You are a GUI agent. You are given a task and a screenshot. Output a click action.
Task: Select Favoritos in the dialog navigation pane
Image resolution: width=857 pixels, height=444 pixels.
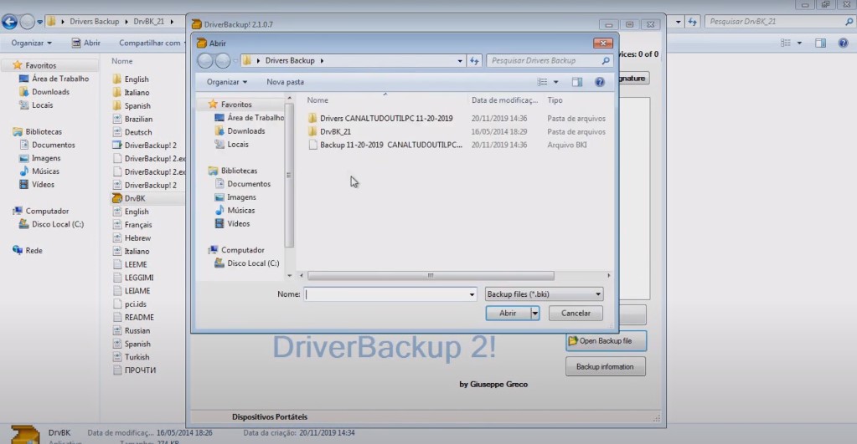236,105
